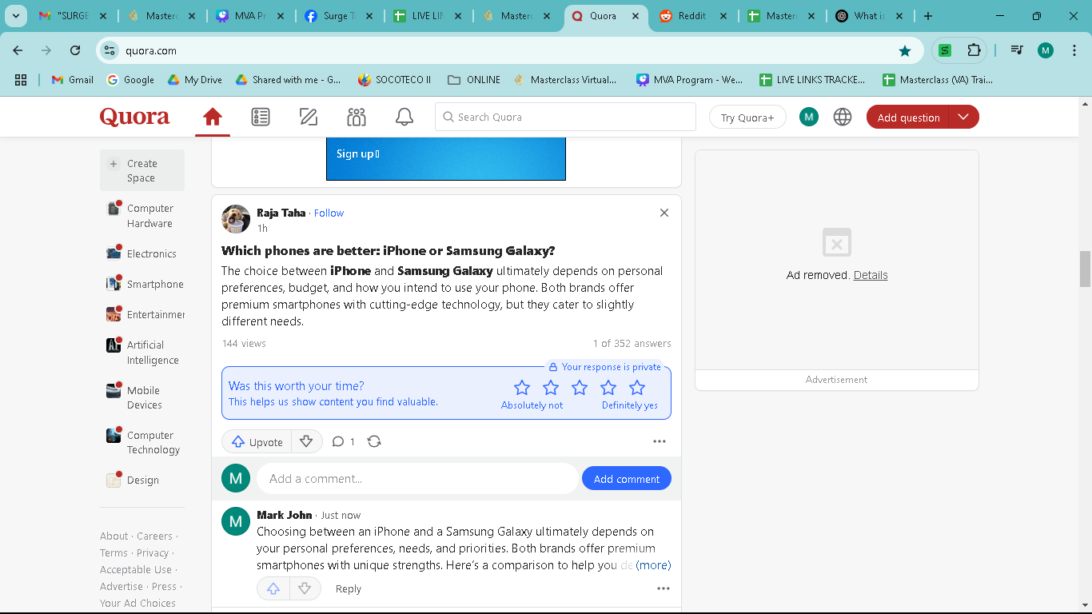Open the Chrome extensions puzzle icon

click(x=974, y=50)
